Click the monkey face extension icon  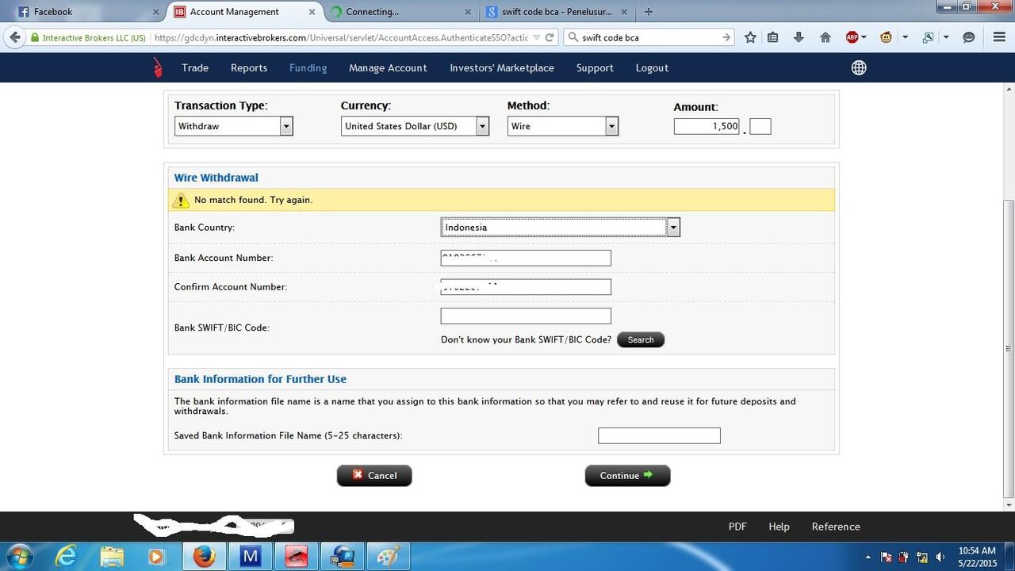[887, 37]
